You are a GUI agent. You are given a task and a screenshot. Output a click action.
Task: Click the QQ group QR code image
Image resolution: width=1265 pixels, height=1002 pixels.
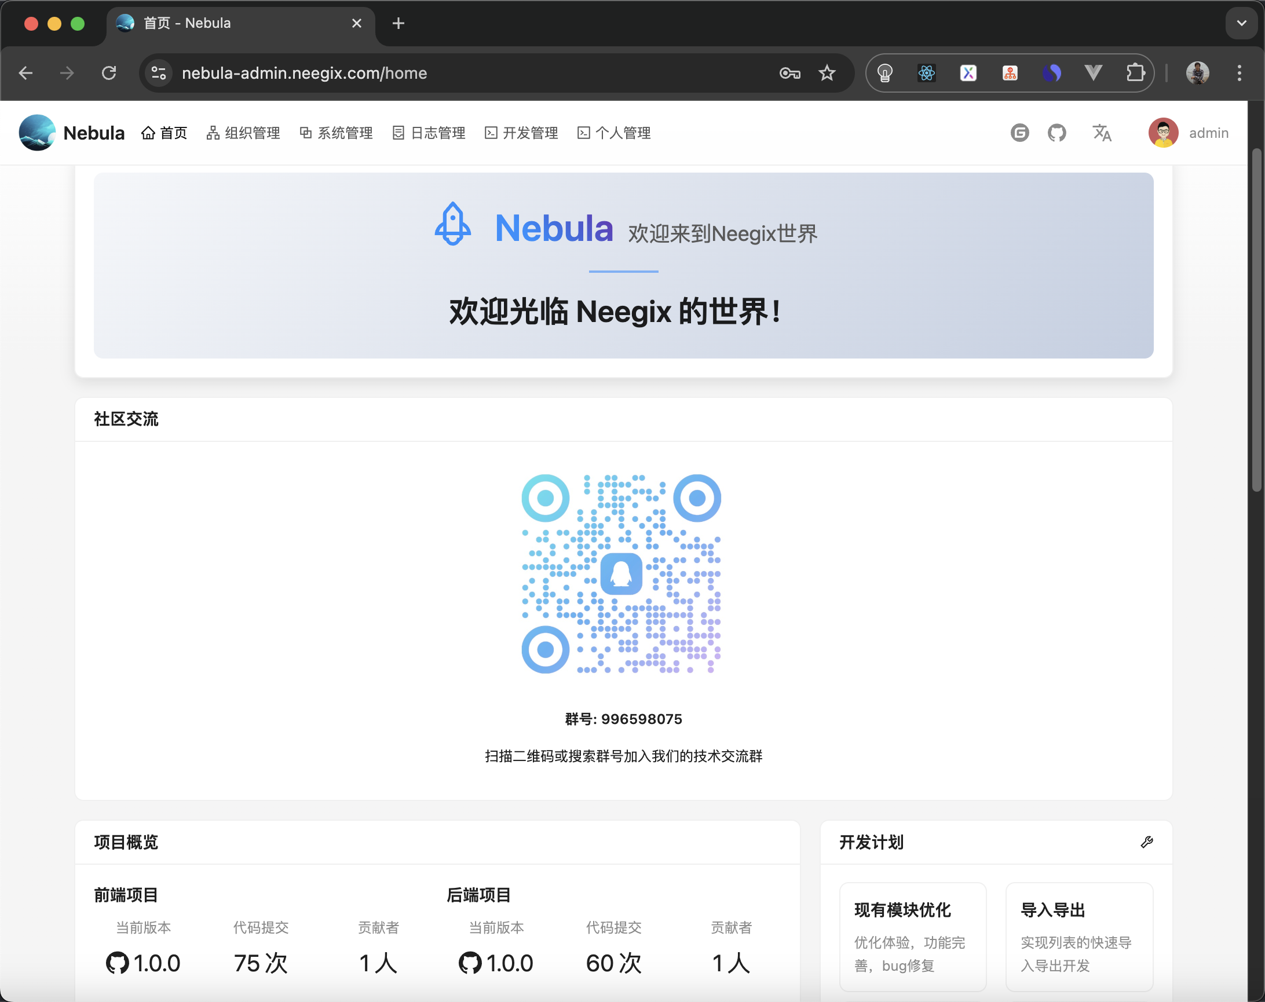click(622, 575)
